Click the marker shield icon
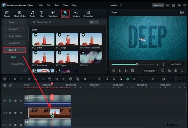188x128 pixels. (107, 79)
